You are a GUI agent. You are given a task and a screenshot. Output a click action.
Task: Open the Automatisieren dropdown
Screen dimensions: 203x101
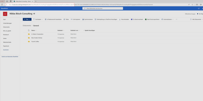tap(167, 19)
